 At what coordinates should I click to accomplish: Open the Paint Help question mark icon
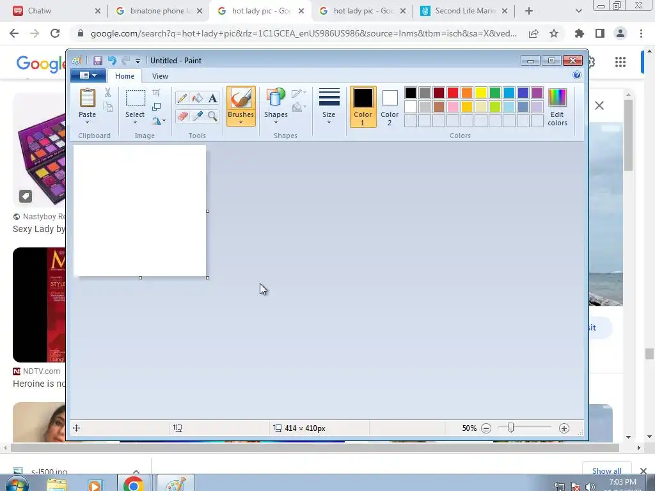pyautogui.click(x=577, y=75)
